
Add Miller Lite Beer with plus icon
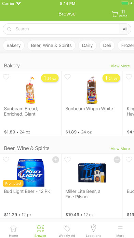point(117,160)
